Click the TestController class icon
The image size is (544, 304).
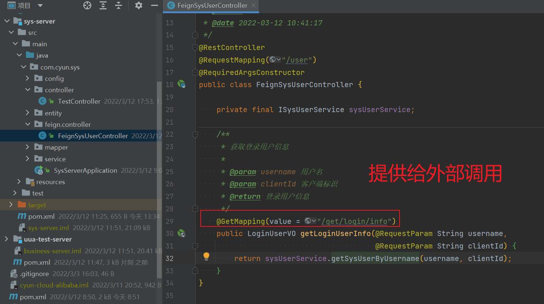pos(43,101)
